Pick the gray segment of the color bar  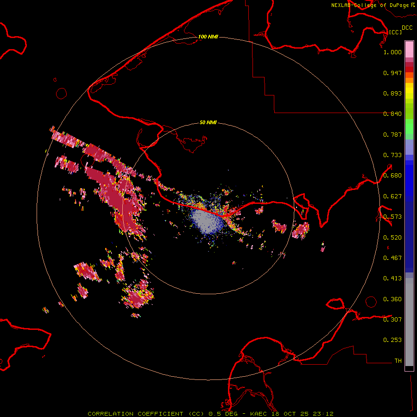(409, 322)
